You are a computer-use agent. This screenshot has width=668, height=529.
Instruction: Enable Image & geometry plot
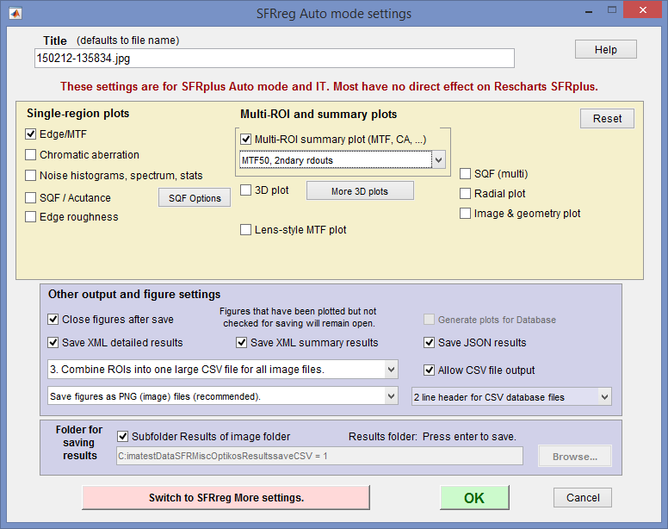[x=465, y=213]
